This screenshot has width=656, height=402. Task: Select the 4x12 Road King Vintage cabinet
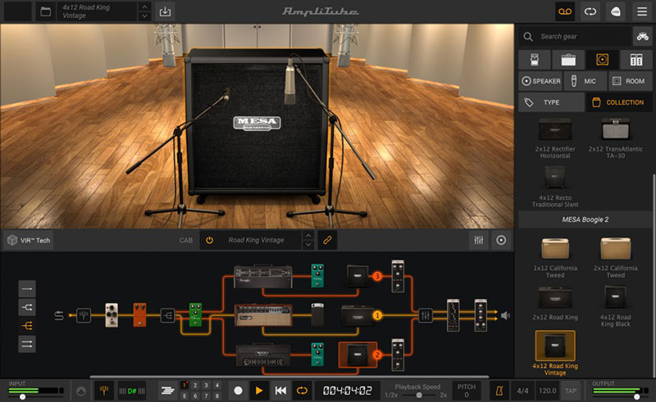[555, 354]
